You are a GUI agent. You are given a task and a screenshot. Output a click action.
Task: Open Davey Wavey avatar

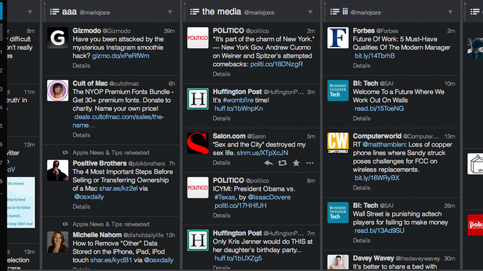(x=338, y=262)
